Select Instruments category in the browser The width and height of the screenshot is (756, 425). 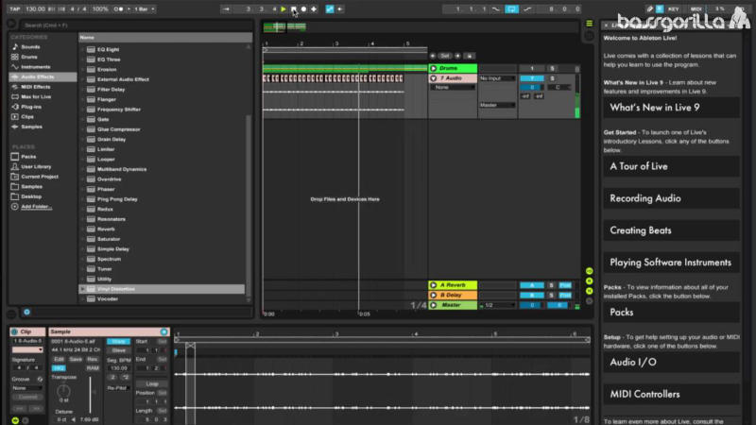pyautogui.click(x=35, y=67)
